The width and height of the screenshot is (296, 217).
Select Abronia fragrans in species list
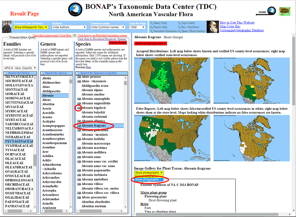tap(94, 126)
